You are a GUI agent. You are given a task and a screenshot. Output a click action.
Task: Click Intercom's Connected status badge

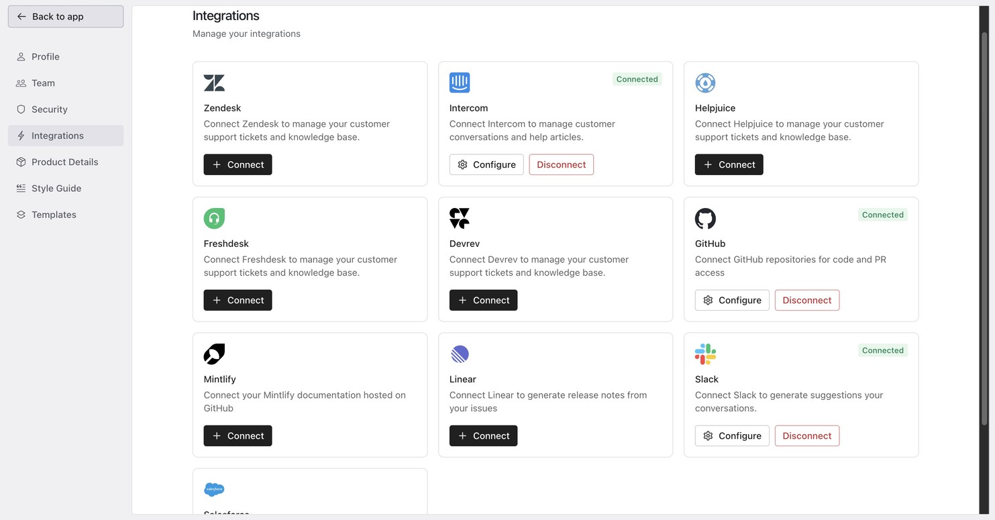[x=637, y=79]
